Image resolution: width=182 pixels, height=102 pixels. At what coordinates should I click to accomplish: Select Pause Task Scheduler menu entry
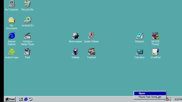[x=150, y=97]
